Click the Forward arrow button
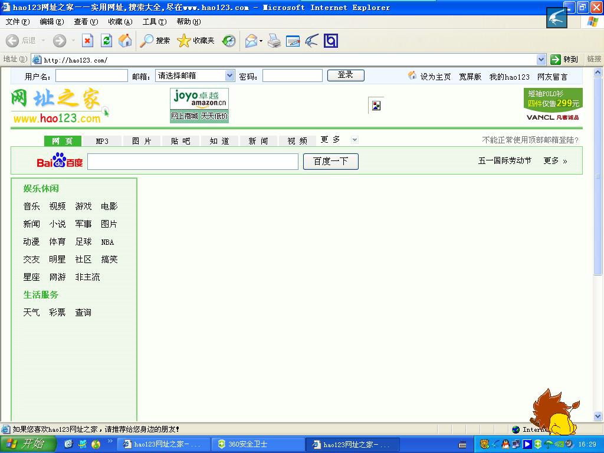604x453 pixels. tap(60, 41)
